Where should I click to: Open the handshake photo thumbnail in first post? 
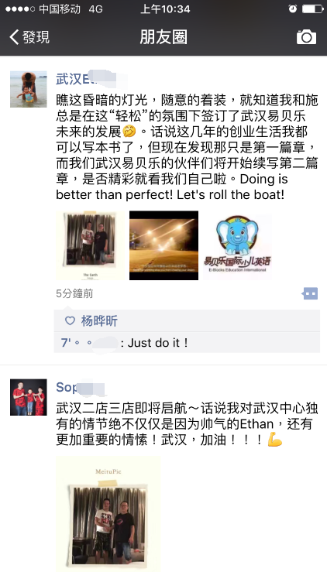pyautogui.click(x=90, y=245)
